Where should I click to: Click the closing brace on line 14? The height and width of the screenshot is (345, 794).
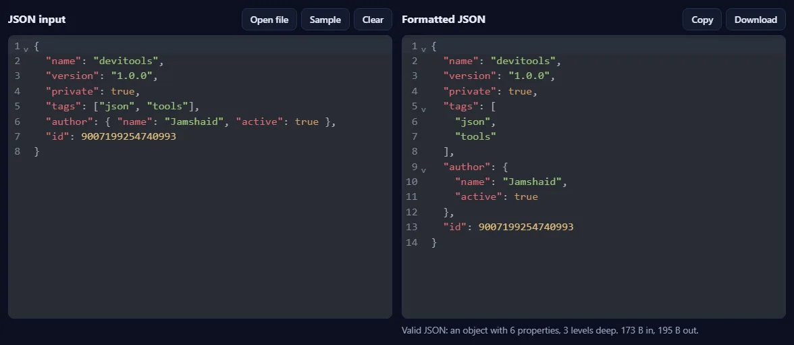434,242
